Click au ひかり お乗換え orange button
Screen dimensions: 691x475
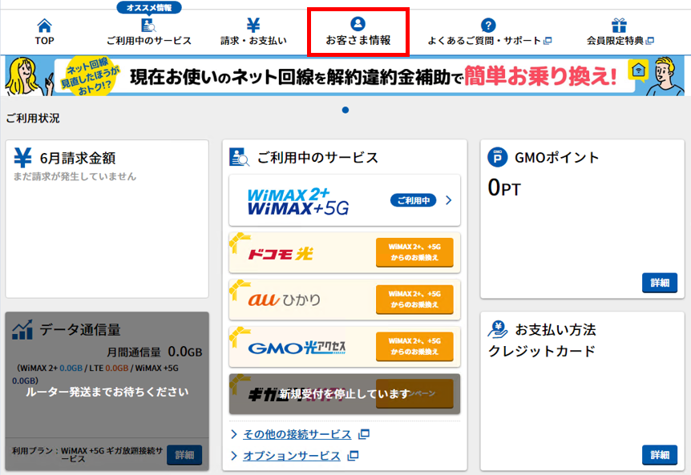pos(414,300)
